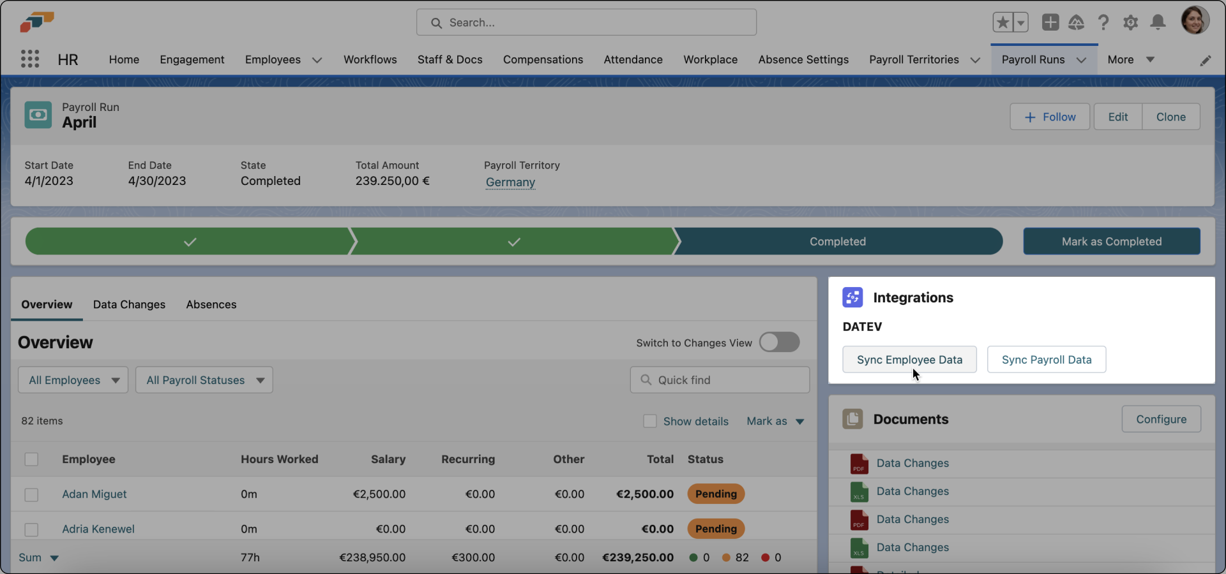Open the Attendance menu item

[632, 59]
